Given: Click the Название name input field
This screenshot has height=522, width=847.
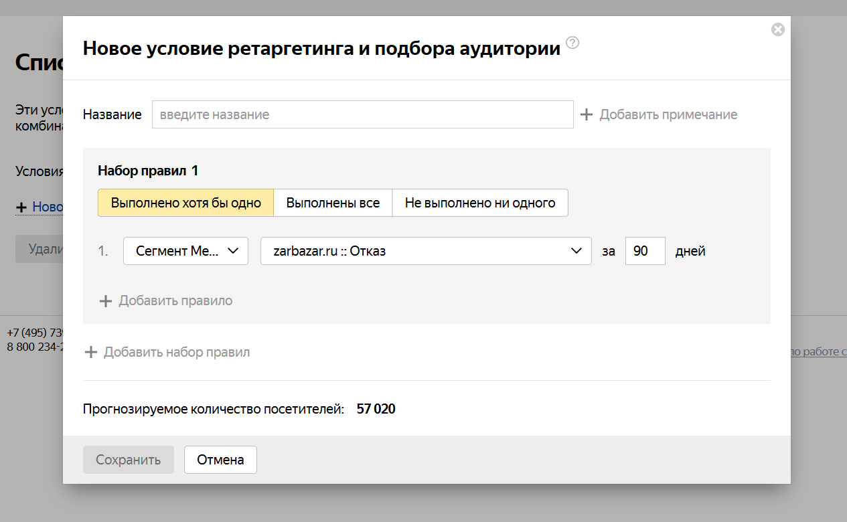Looking at the screenshot, I should [362, 114].
